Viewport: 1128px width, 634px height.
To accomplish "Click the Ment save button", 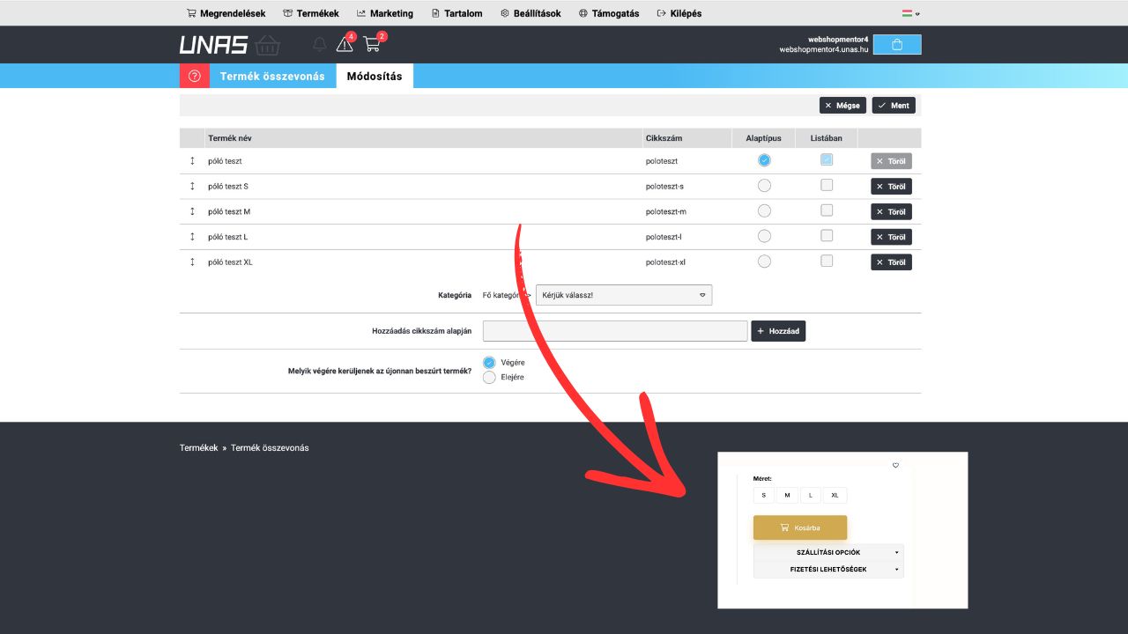I will tap(894, 105).
